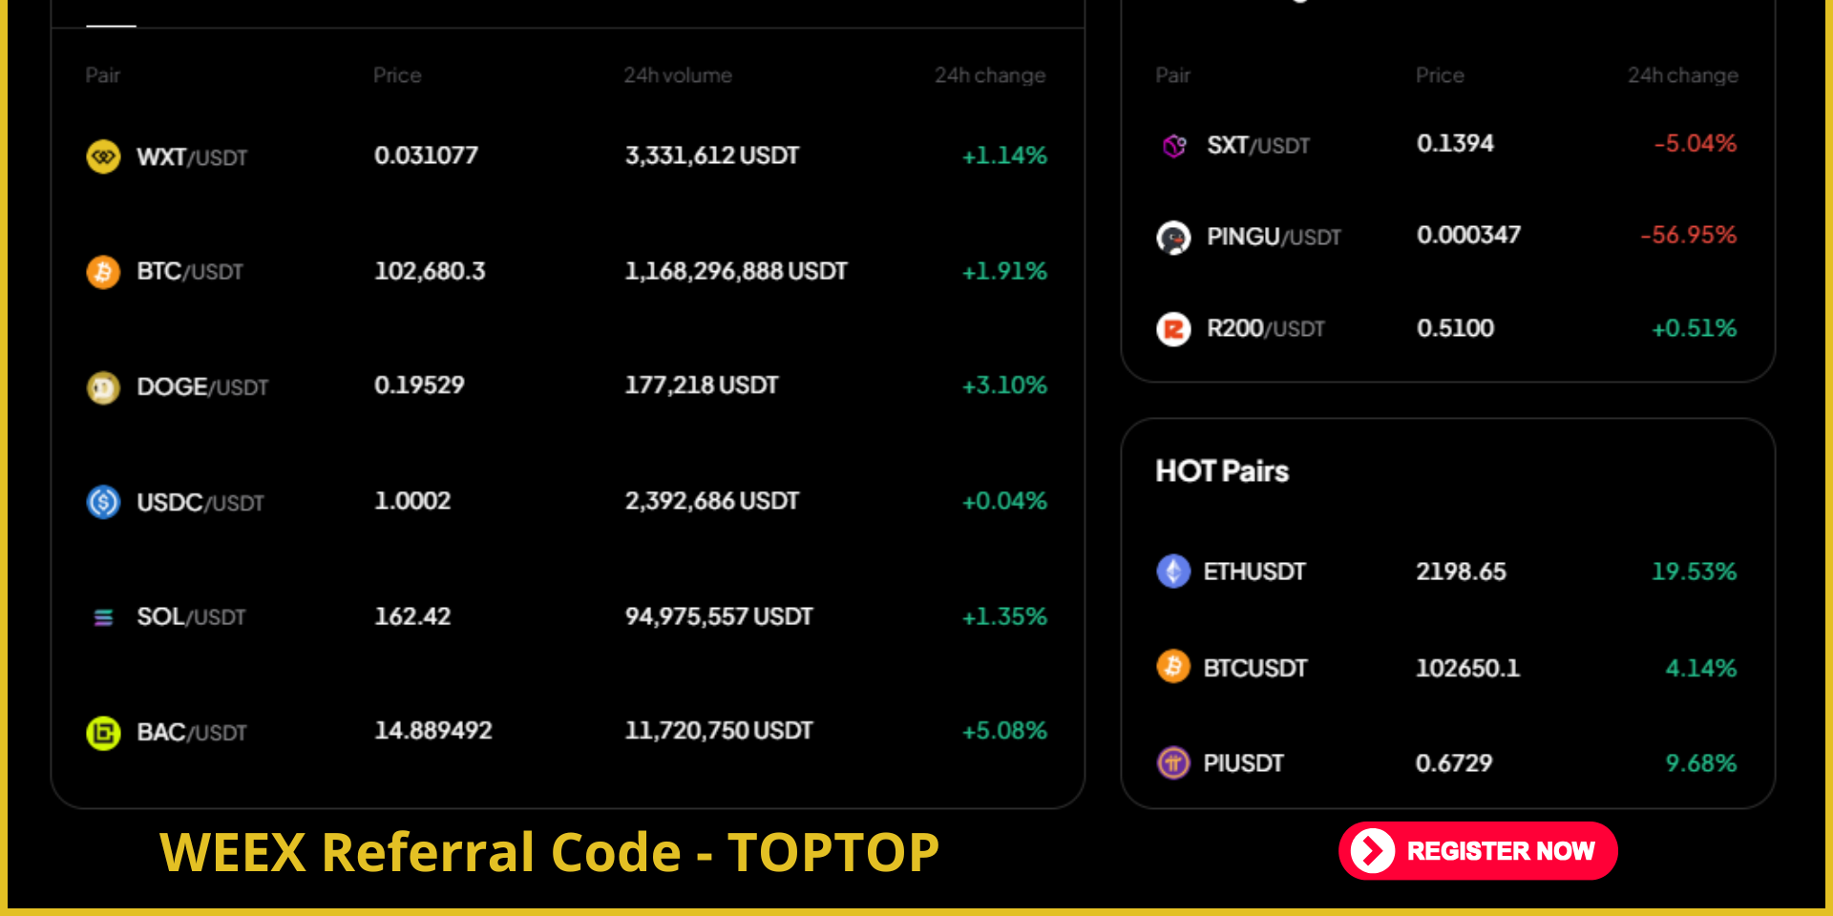Click the BAC coin icon
The image size is (1833, 916).
coord(103,733)
